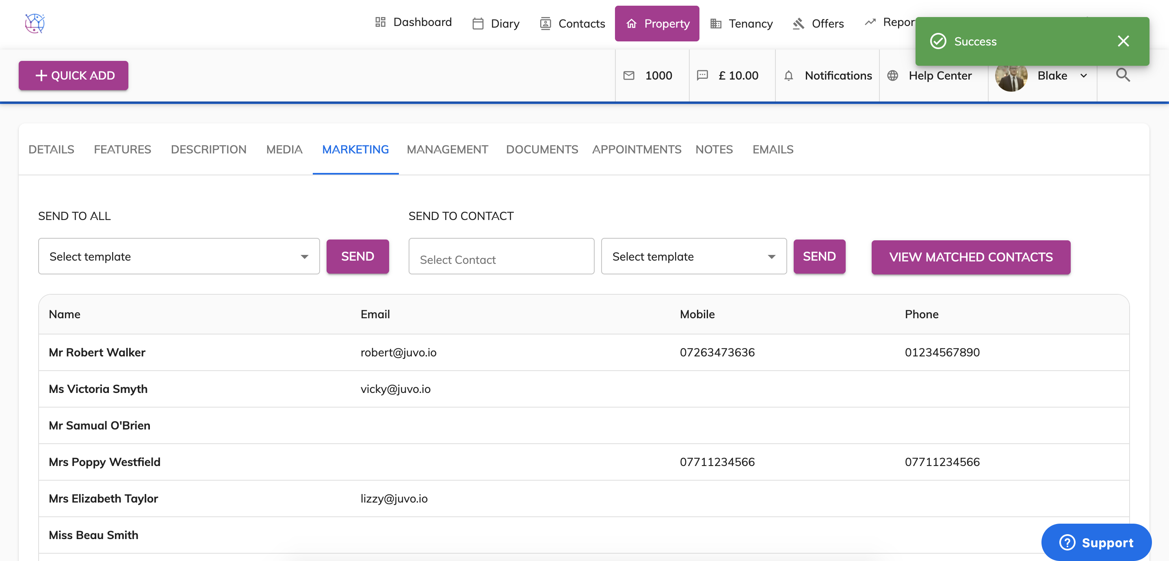Viewport: 1169px width, 561px height.
Task: Expand Send To Contact template dropdown
Action: tap(693, 257)
